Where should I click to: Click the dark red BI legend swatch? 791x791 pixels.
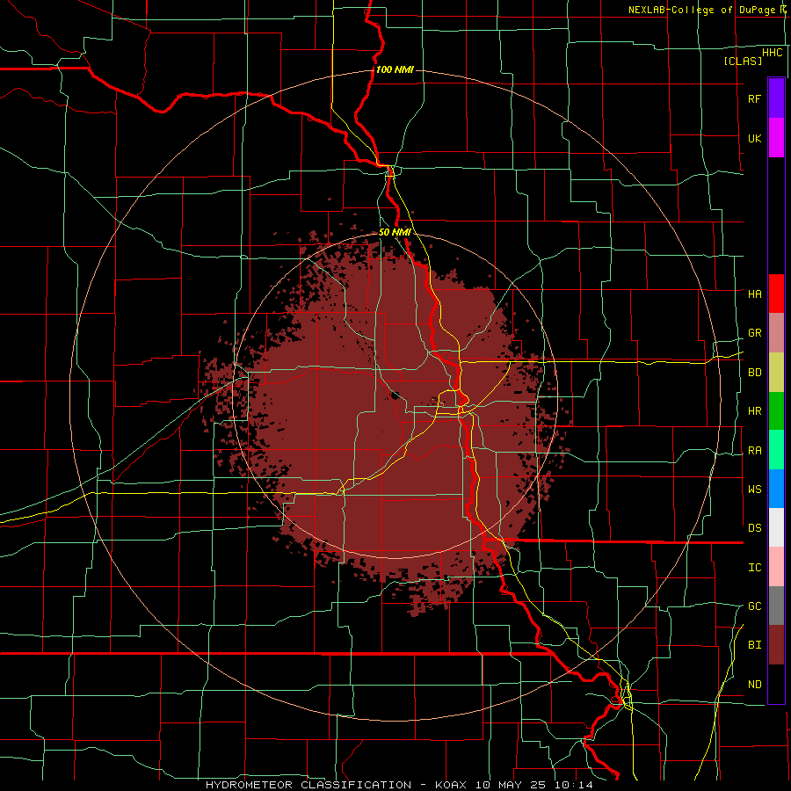point(776,645)
